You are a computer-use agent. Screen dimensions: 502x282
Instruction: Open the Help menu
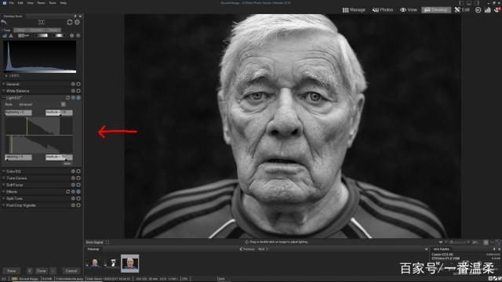click(63, 3)
